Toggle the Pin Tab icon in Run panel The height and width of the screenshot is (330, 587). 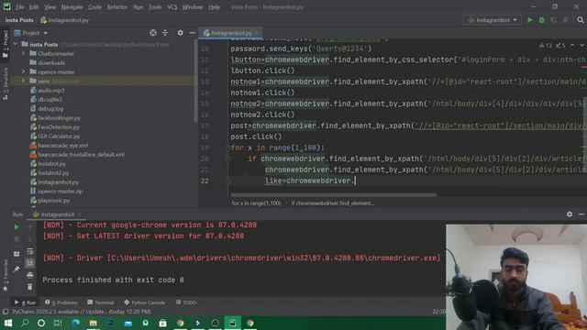(x=17, y=269)
